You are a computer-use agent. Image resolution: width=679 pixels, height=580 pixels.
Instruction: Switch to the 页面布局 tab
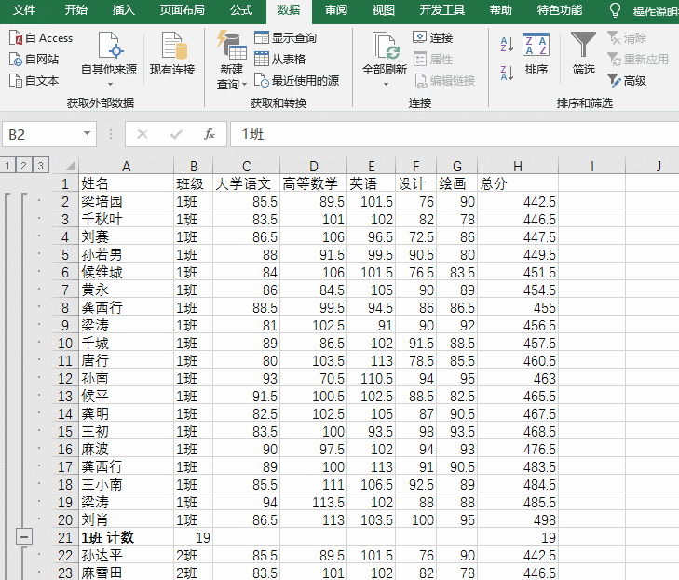(183, 10)
